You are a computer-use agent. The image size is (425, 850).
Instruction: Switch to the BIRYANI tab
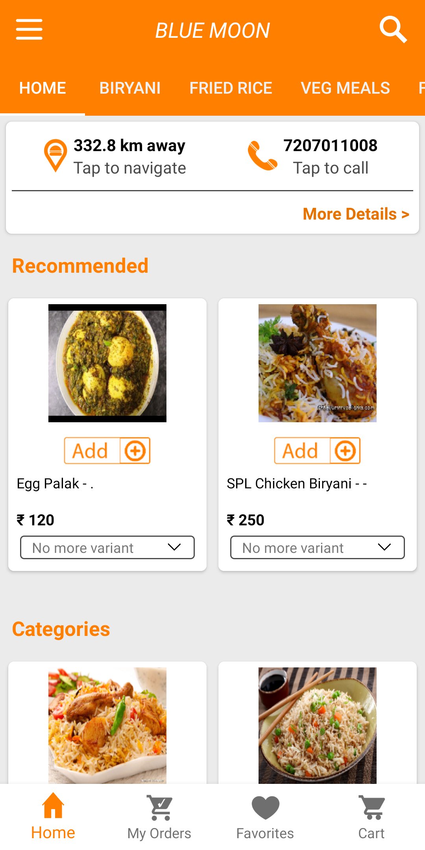[x=130, y=88]
